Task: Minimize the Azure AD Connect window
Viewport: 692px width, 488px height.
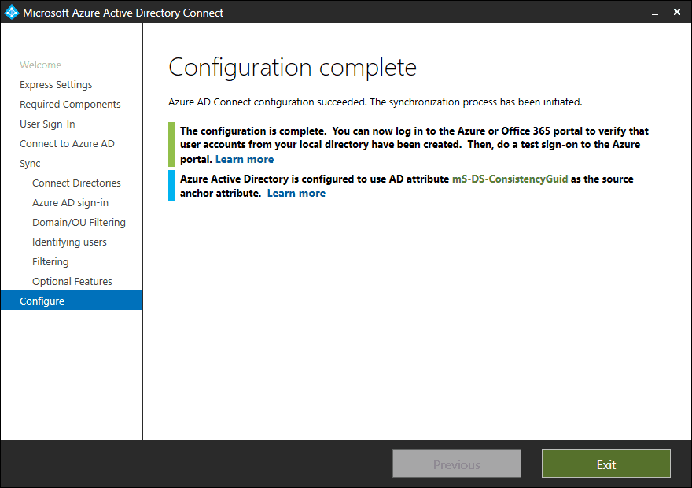Action: point(655,13)
